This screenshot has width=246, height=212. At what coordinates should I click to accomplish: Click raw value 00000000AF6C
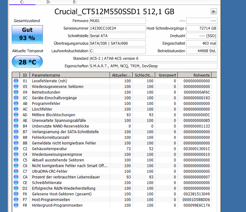(197, 92)
